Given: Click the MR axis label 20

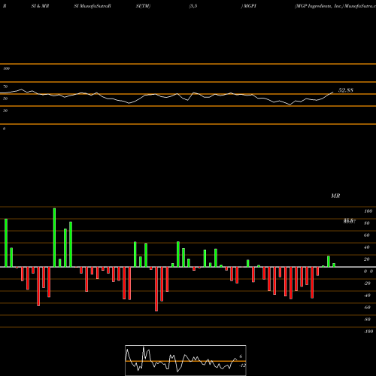Looking at the screenshot, I should (x=367, y=259).
